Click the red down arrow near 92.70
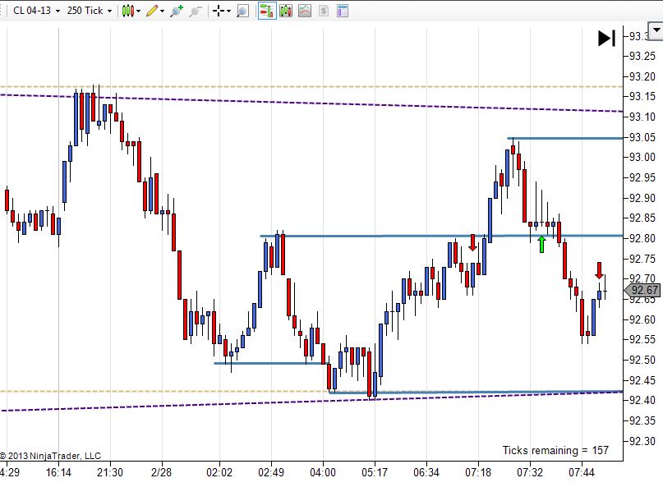This screenshot has height=487, width=663. (599, 270)
